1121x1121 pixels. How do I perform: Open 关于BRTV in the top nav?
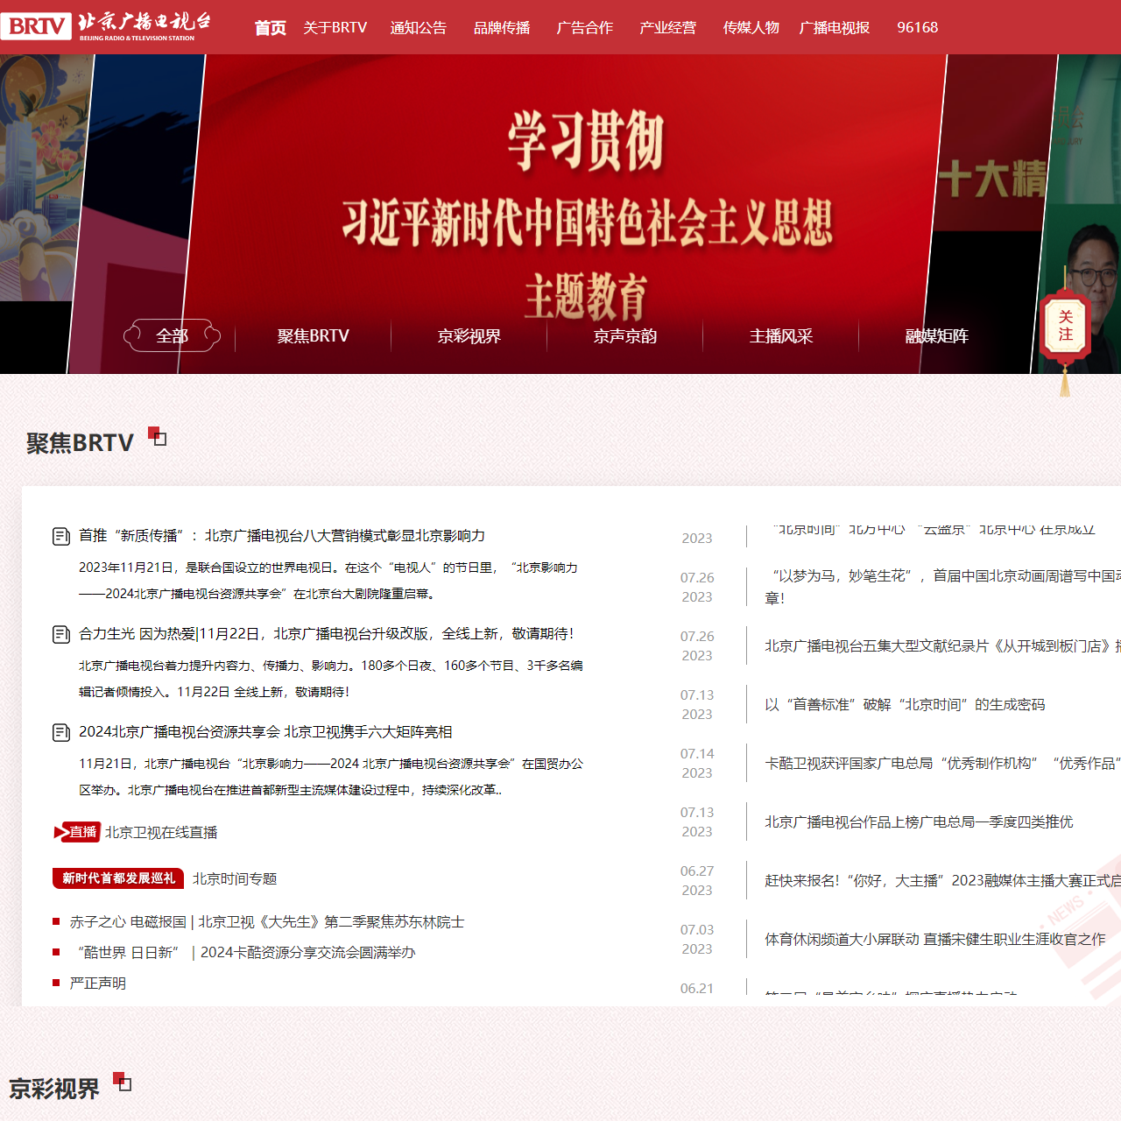tap(335, 28)
